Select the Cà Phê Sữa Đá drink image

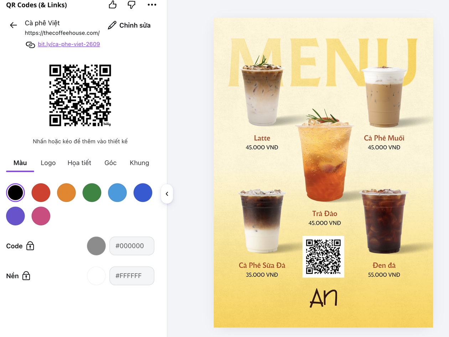click(262, 222)
